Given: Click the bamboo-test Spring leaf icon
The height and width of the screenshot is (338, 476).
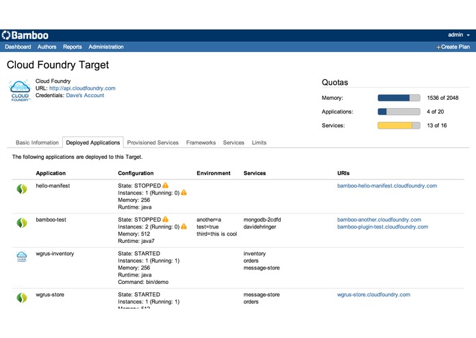Looking at the screenshot, I should click(22, 223).
